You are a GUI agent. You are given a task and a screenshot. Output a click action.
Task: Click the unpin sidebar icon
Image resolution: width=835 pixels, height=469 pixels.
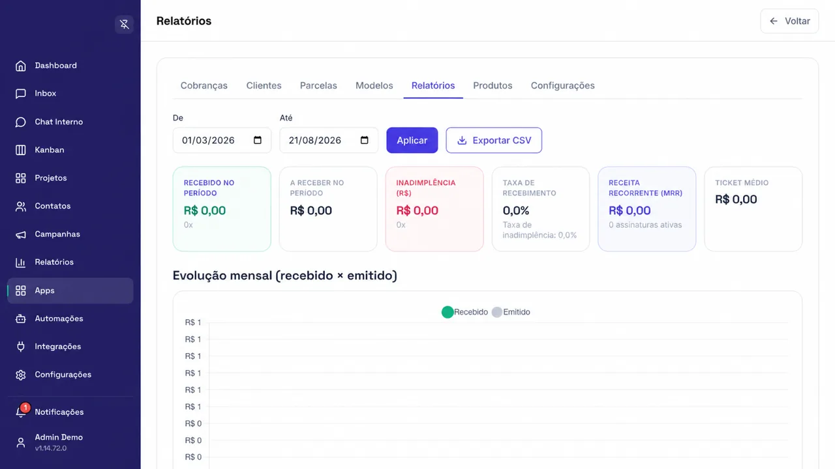point(124,25)
